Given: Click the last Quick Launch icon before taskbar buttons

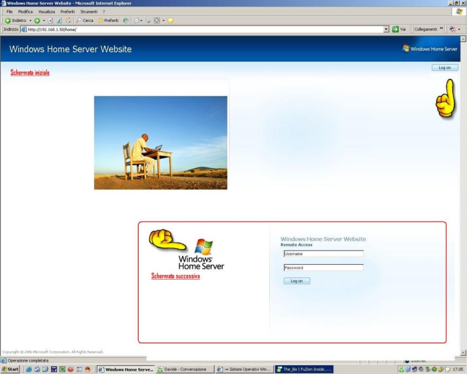Looking at the screenshot, I should coord(88,369).
